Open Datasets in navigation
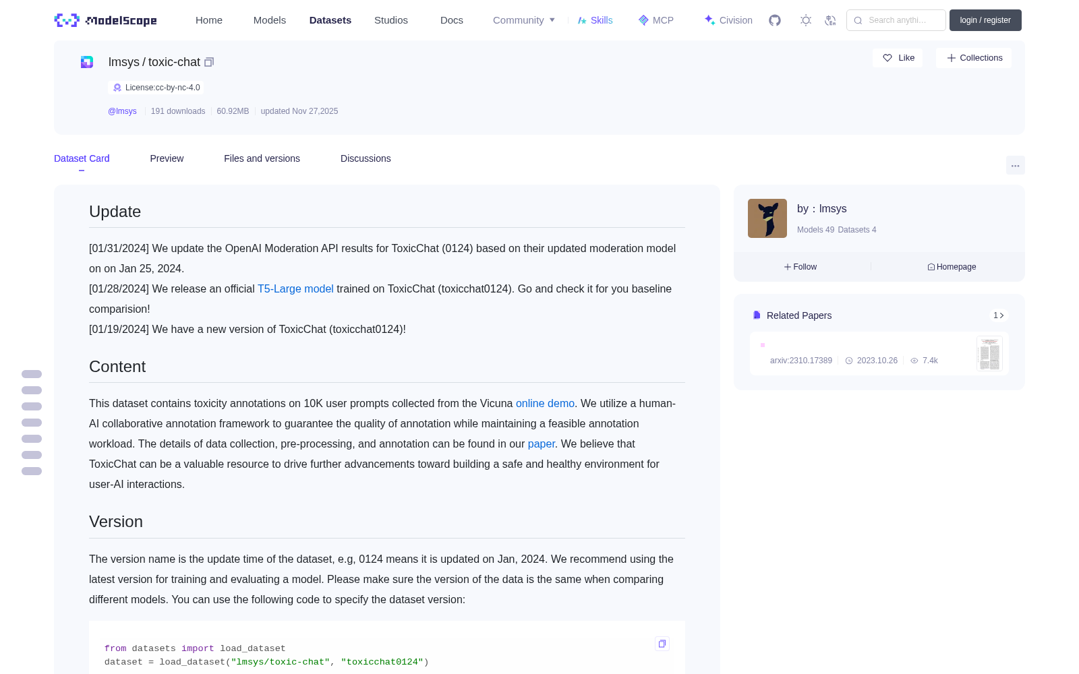Viewport: 1079px width, 674px height. point(330,20)
